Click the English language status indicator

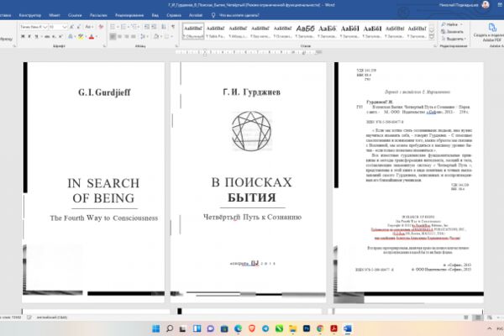tap(52, 318)
